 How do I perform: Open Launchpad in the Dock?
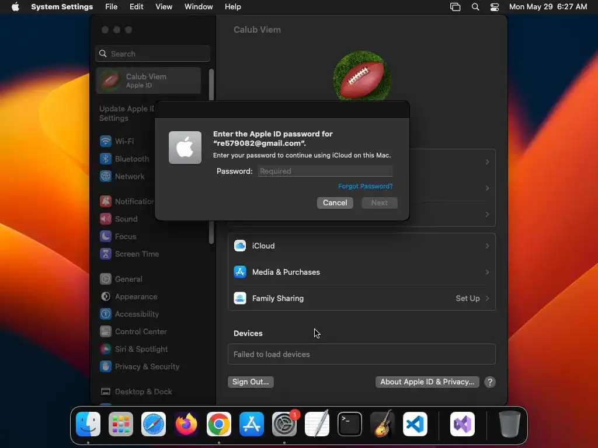click(x=121, y=424)
